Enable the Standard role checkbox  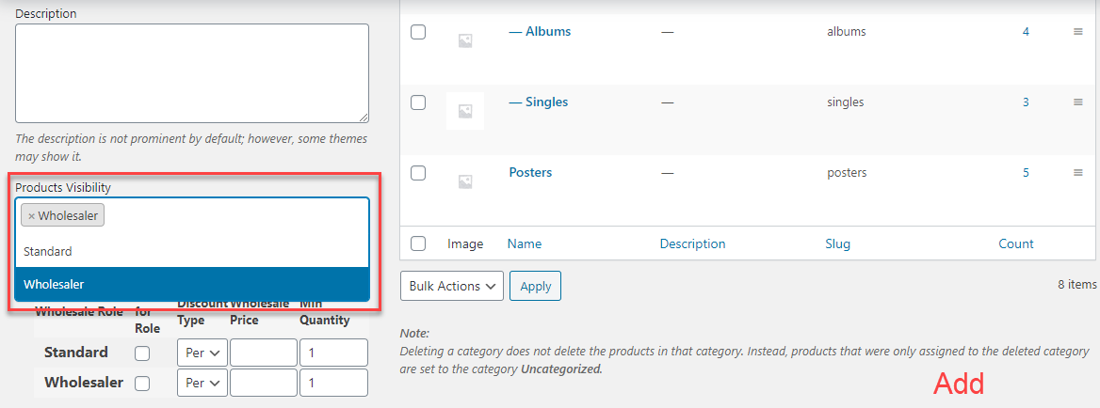click(x=142, y=353)
